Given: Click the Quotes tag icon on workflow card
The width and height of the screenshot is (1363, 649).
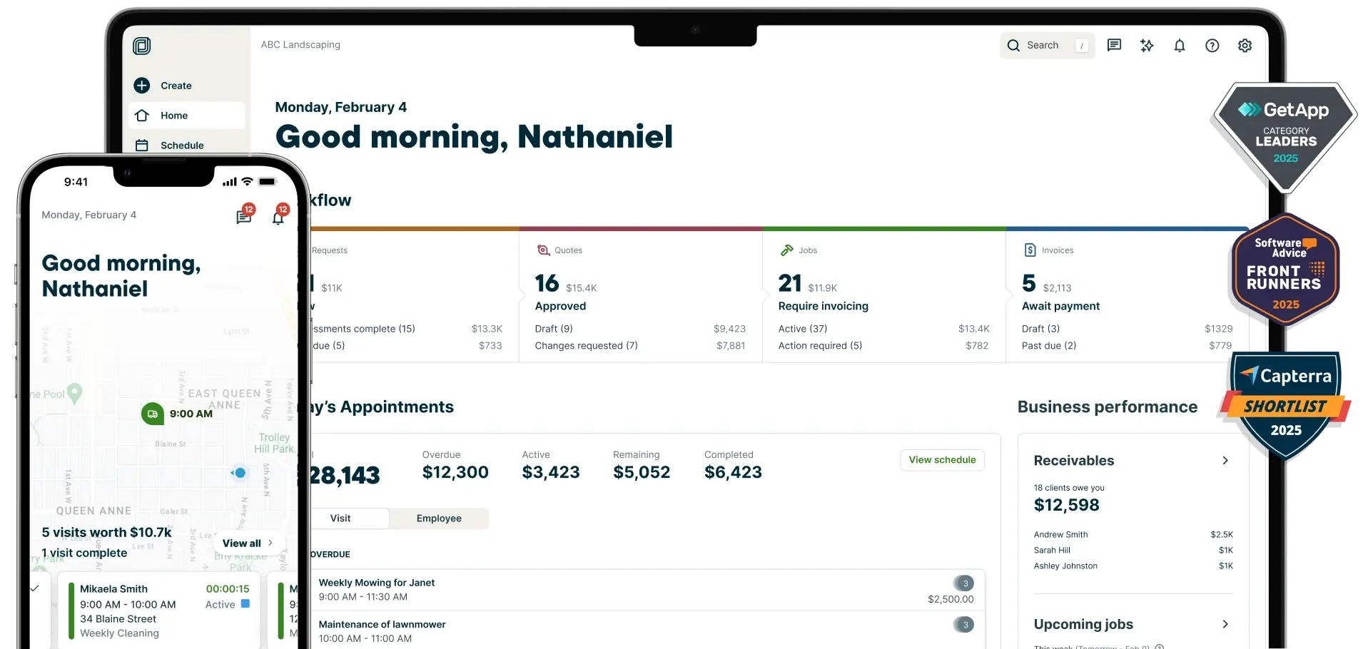Looking at the screenshot, I should coord(544,250).
